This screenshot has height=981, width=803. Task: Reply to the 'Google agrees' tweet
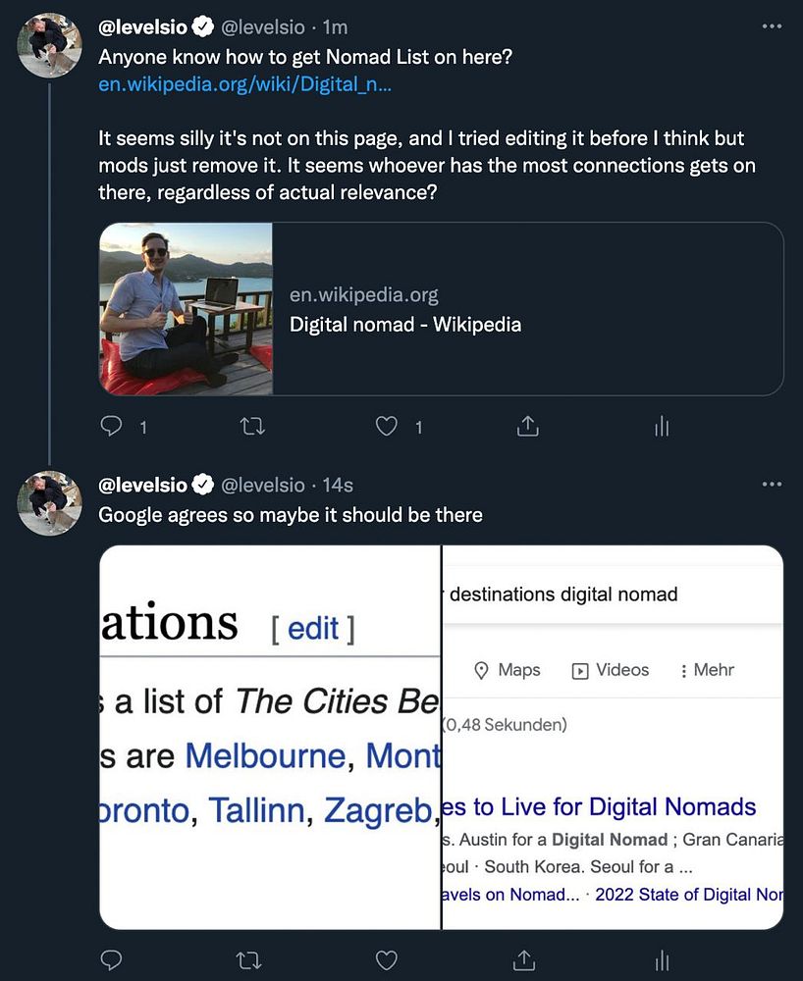coord(112,958)
